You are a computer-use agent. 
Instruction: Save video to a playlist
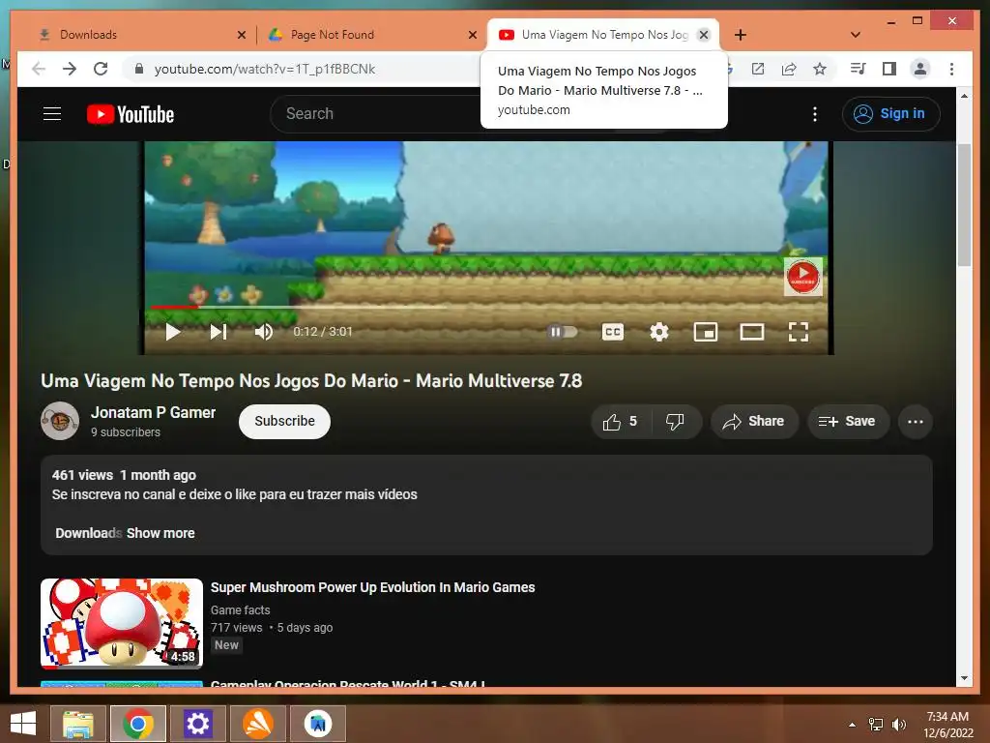click(x=848, y=422)
